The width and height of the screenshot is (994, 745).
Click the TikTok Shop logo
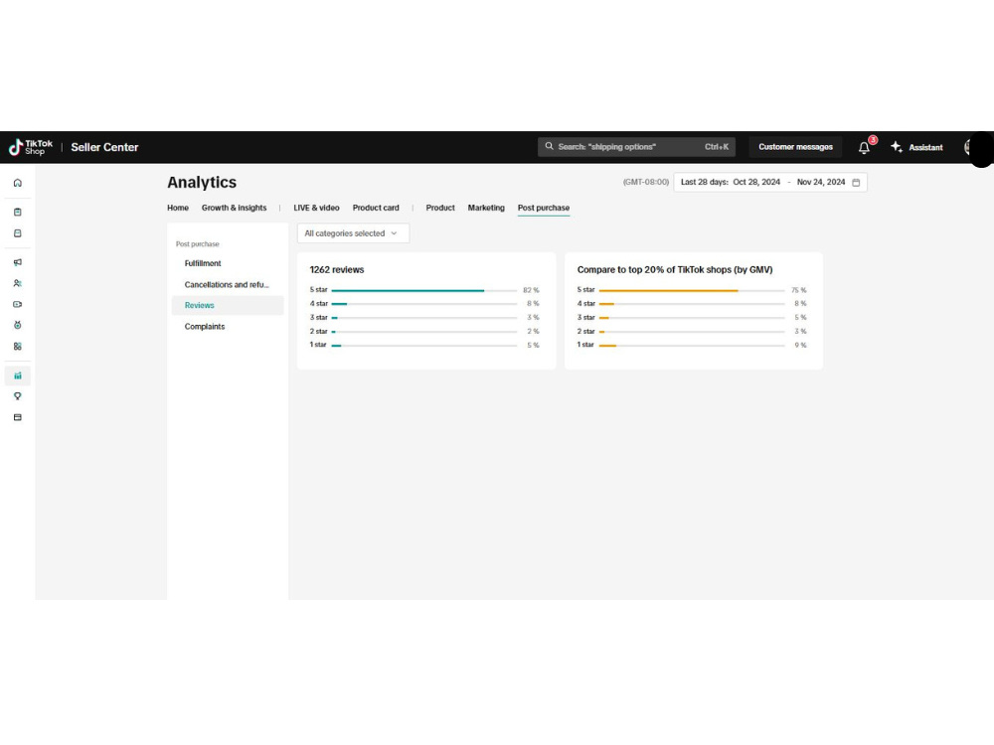(x=31, y=147)
